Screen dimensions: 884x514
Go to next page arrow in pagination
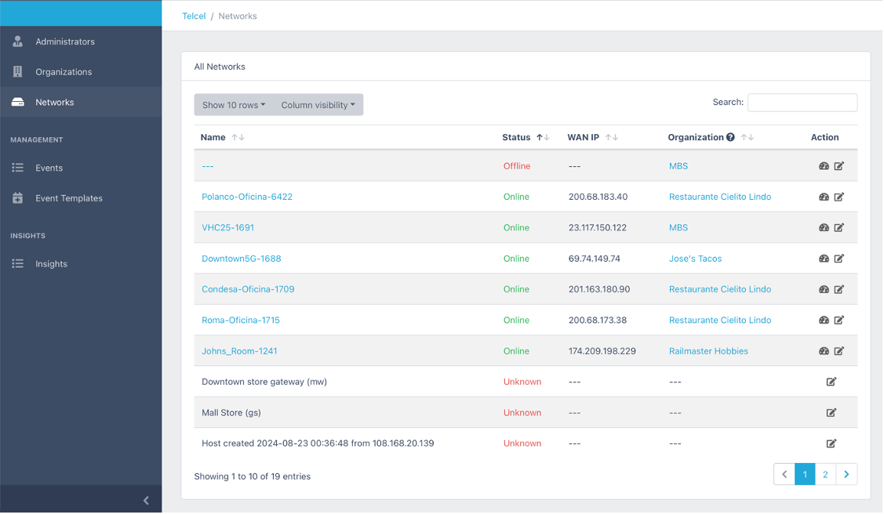[x=846, y=475]
